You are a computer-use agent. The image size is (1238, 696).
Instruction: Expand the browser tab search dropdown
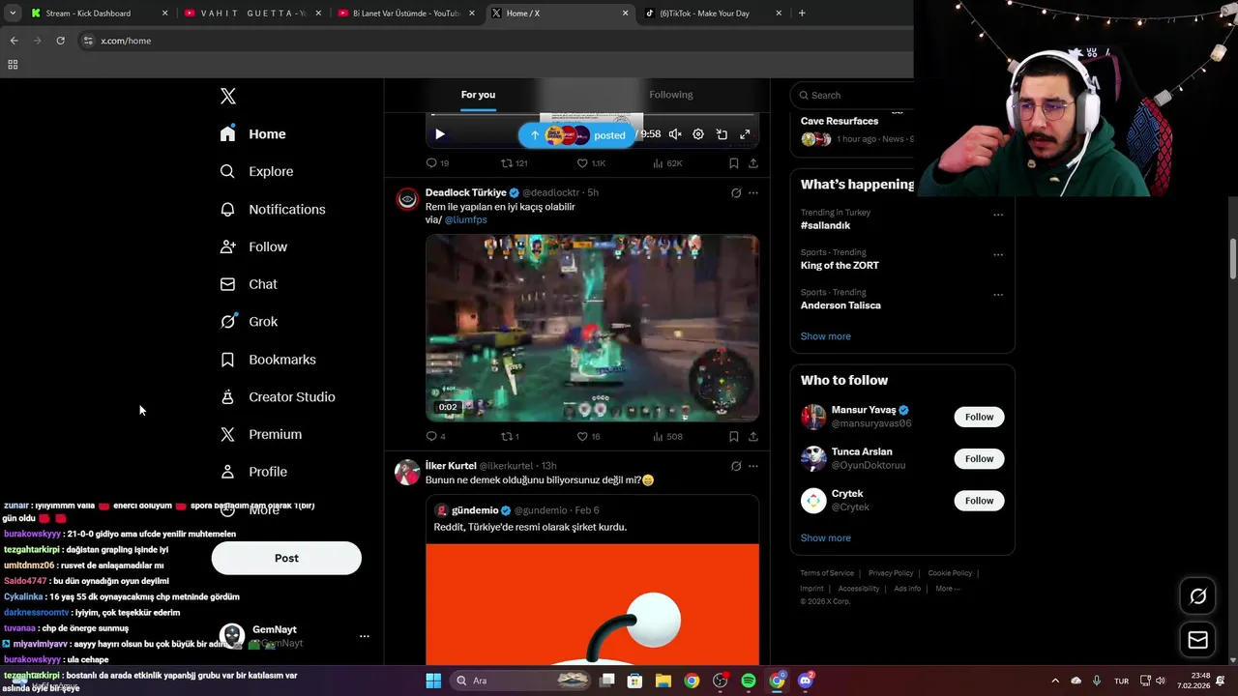click(x=13, y=14)
